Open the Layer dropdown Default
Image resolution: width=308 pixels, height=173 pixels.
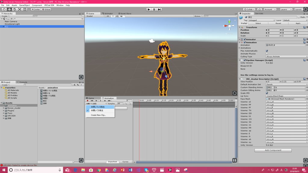(295, 20)
